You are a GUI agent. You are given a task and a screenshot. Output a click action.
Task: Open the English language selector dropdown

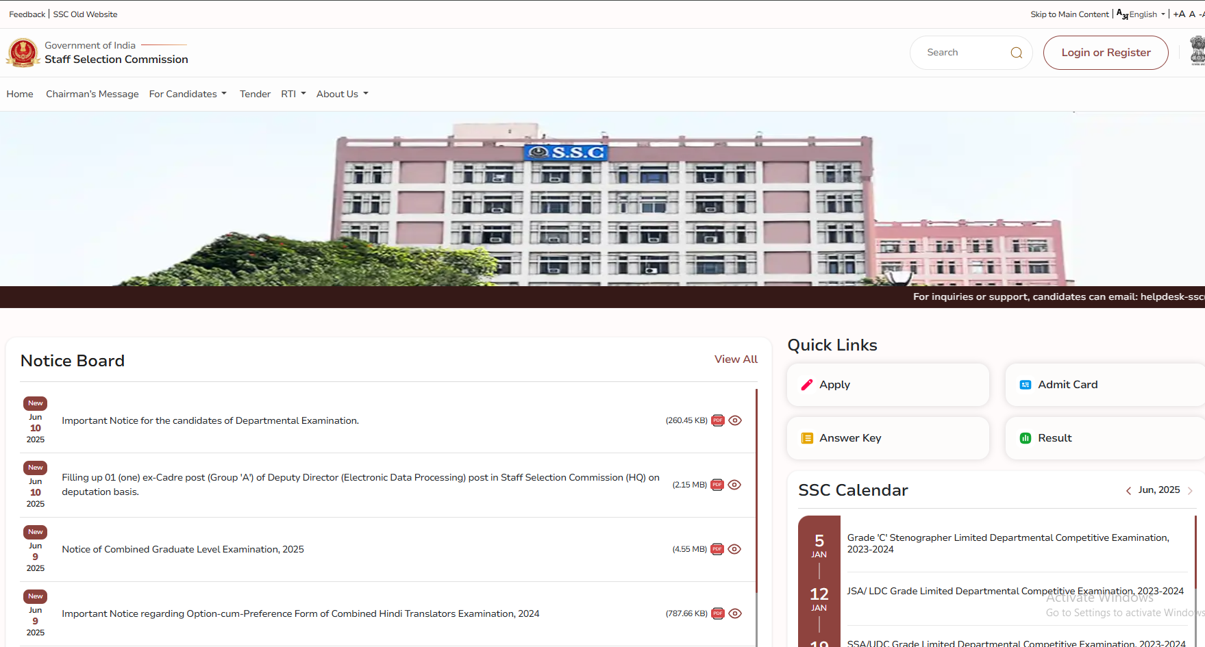coord(1142,14)
